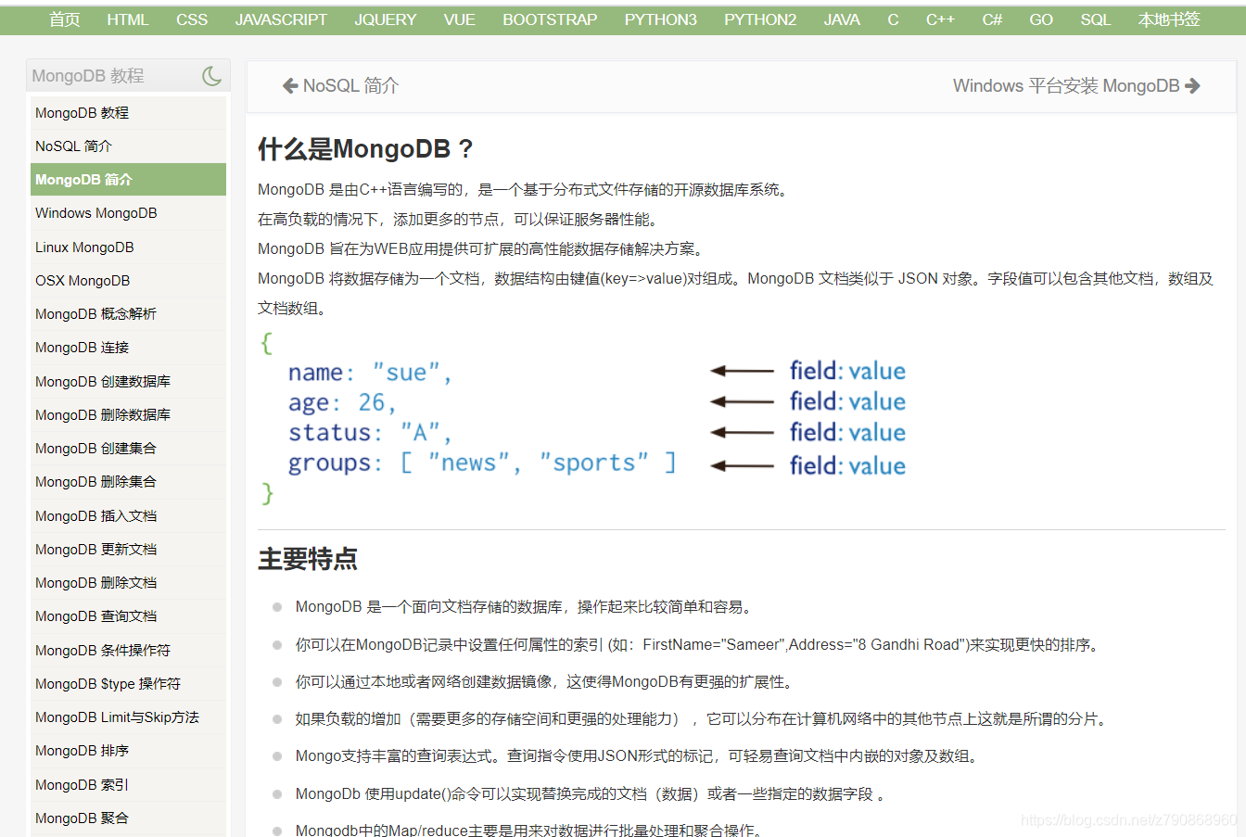Open the CSS top navigation item

pos(192,19)
